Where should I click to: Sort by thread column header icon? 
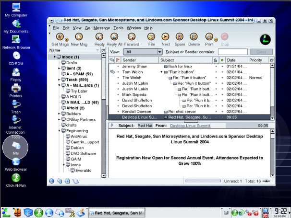coord(112,60)
